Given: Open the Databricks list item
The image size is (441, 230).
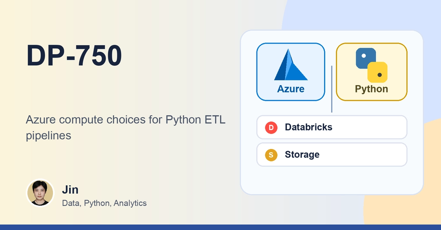Looking at the screenshot, I should click(332, 127).
